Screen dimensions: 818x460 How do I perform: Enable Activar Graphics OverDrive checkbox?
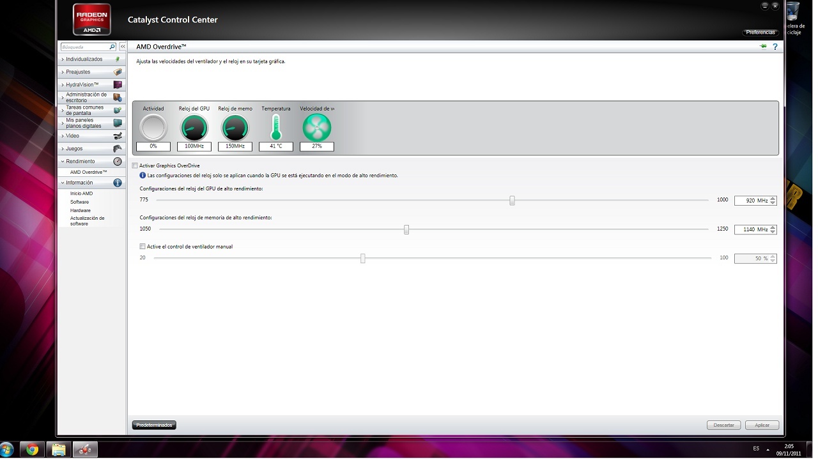(x=135, y=165)
